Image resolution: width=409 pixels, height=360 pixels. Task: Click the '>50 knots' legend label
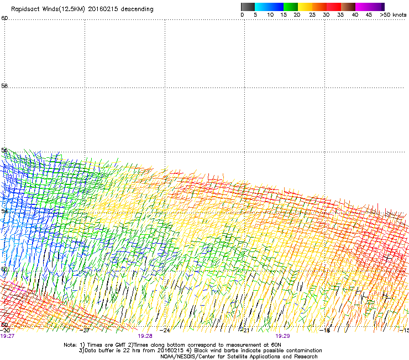pos(393,15)
